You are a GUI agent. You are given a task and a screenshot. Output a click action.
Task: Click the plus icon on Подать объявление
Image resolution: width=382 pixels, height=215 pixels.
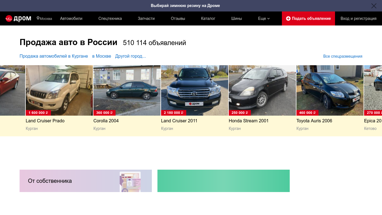point(288,18)
